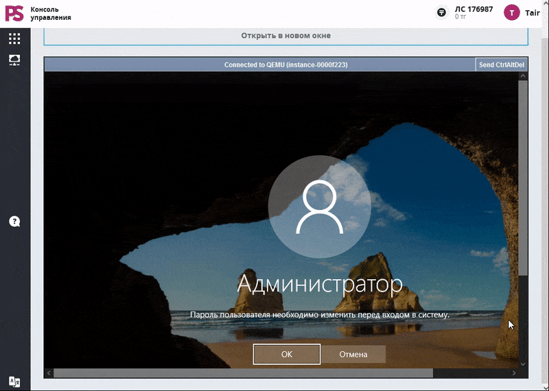Click 'Открыть в новом окне' button
Screen dimensions: 549x391
click(x=285, y=36)
